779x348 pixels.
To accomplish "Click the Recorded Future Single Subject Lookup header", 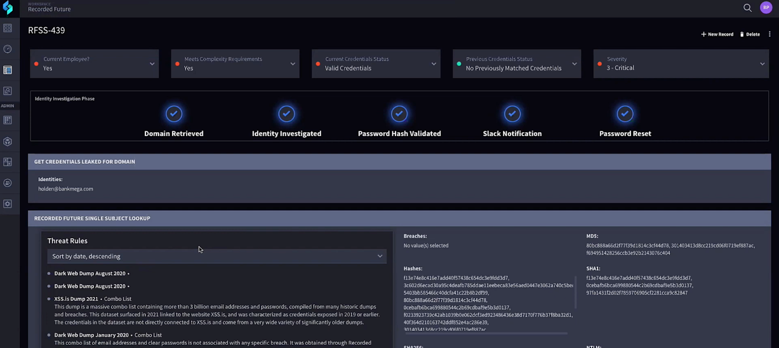I will coord(399,218).
